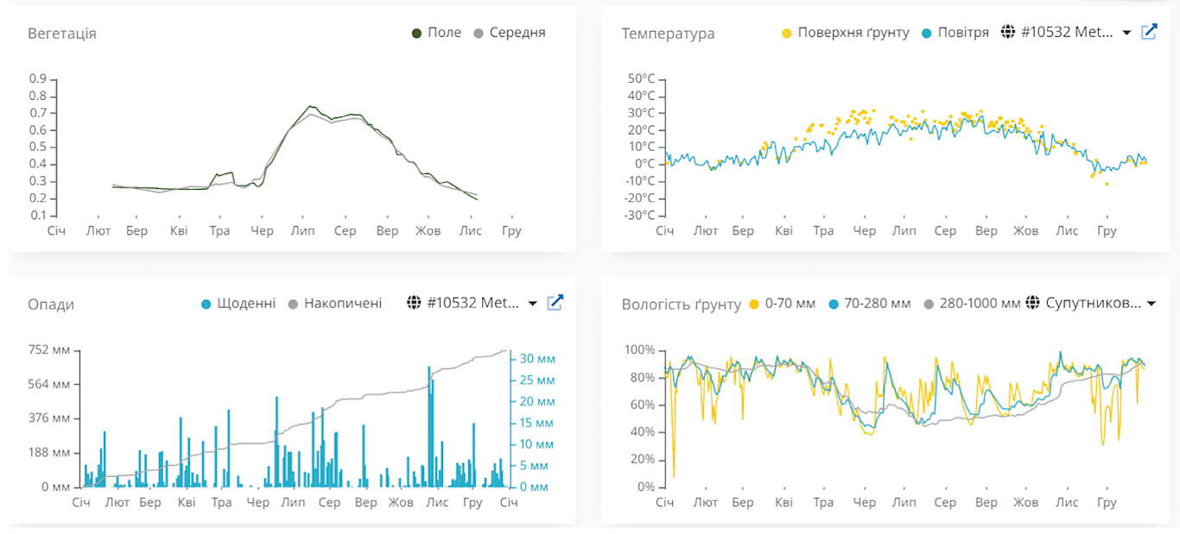Open the Температура chart via external link icon
Image resolution: width=1180 pixels, height=534 pixels.
point(1149,32)
